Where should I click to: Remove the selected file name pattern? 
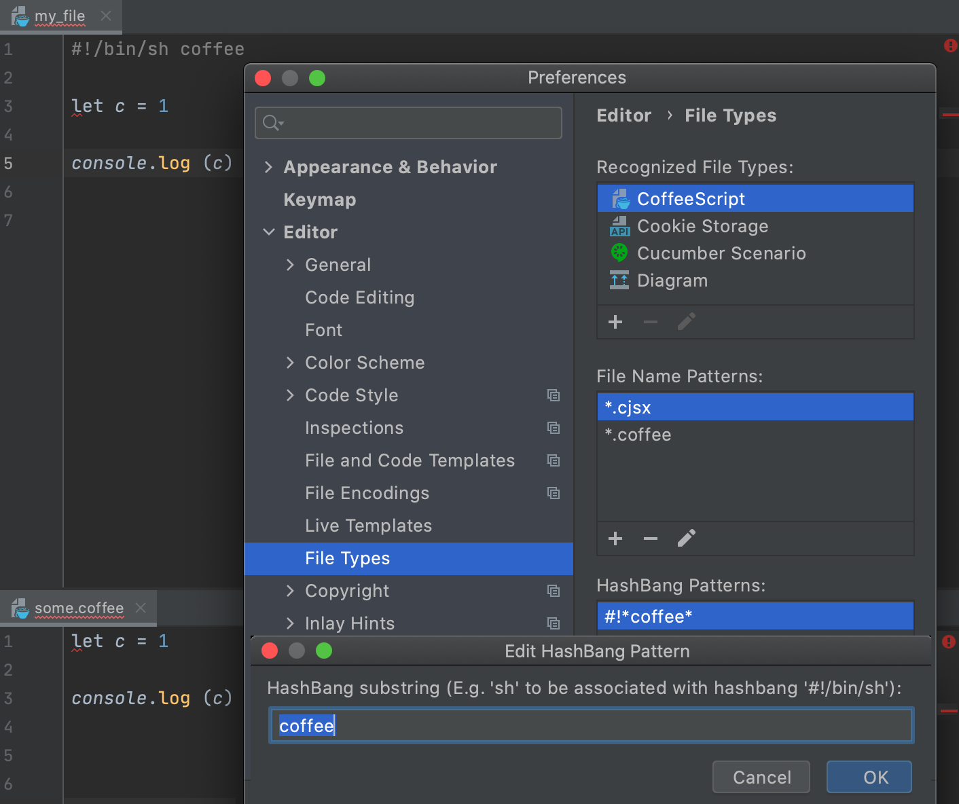[651, 538]
